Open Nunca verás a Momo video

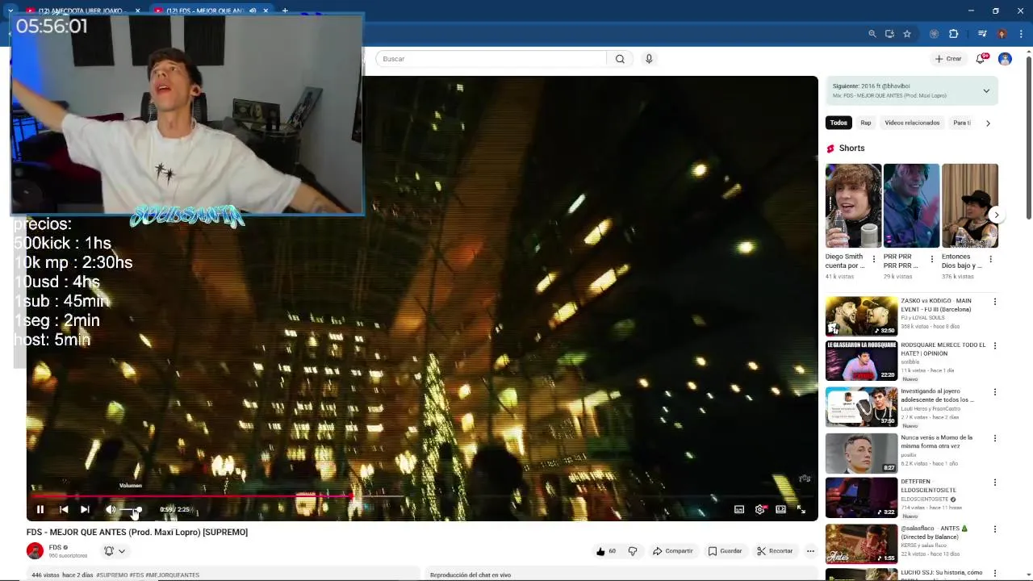(x=861, y=454)
